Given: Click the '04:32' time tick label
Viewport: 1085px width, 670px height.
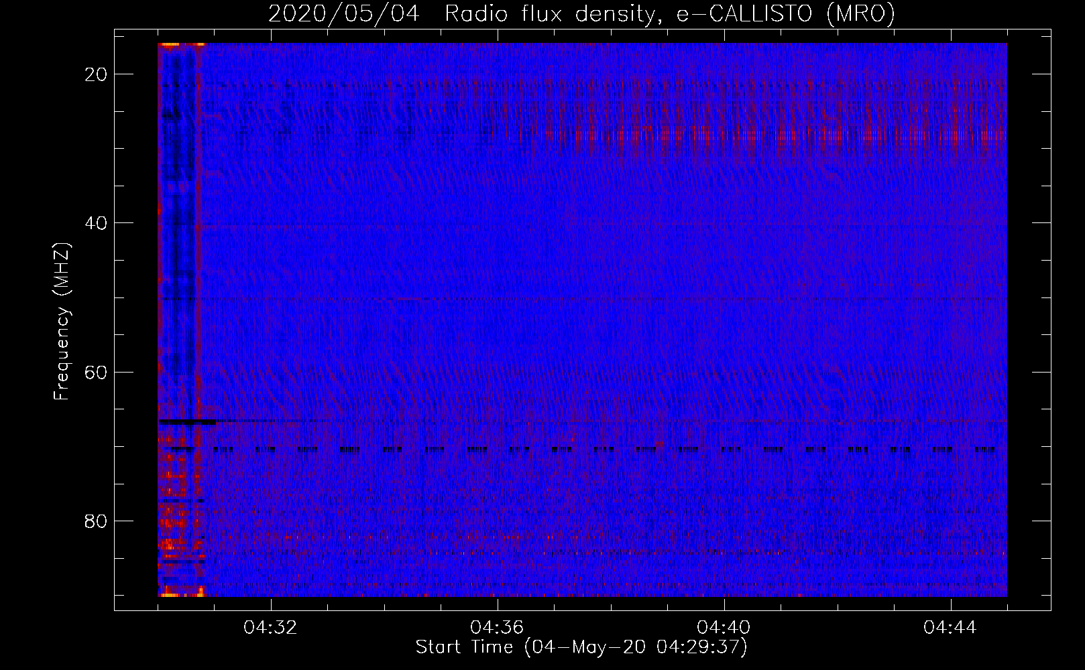Looking at the screenshot, I should [x=271, y=628].
